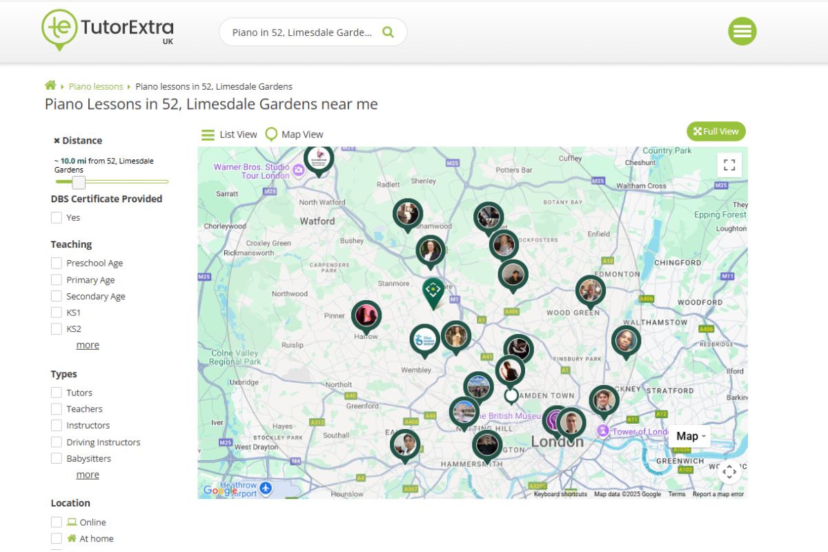Click the search magnifier icon
This screenshot has width=828, height=552.
tap(388, 32)
